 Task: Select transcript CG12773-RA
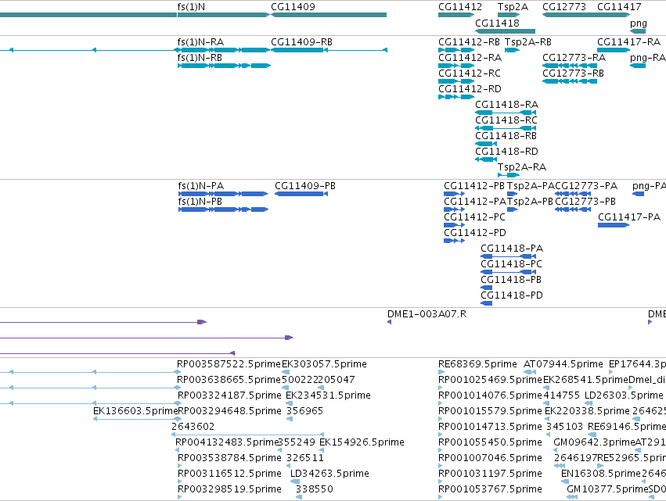pyautogui.click(x=570, y=66)
